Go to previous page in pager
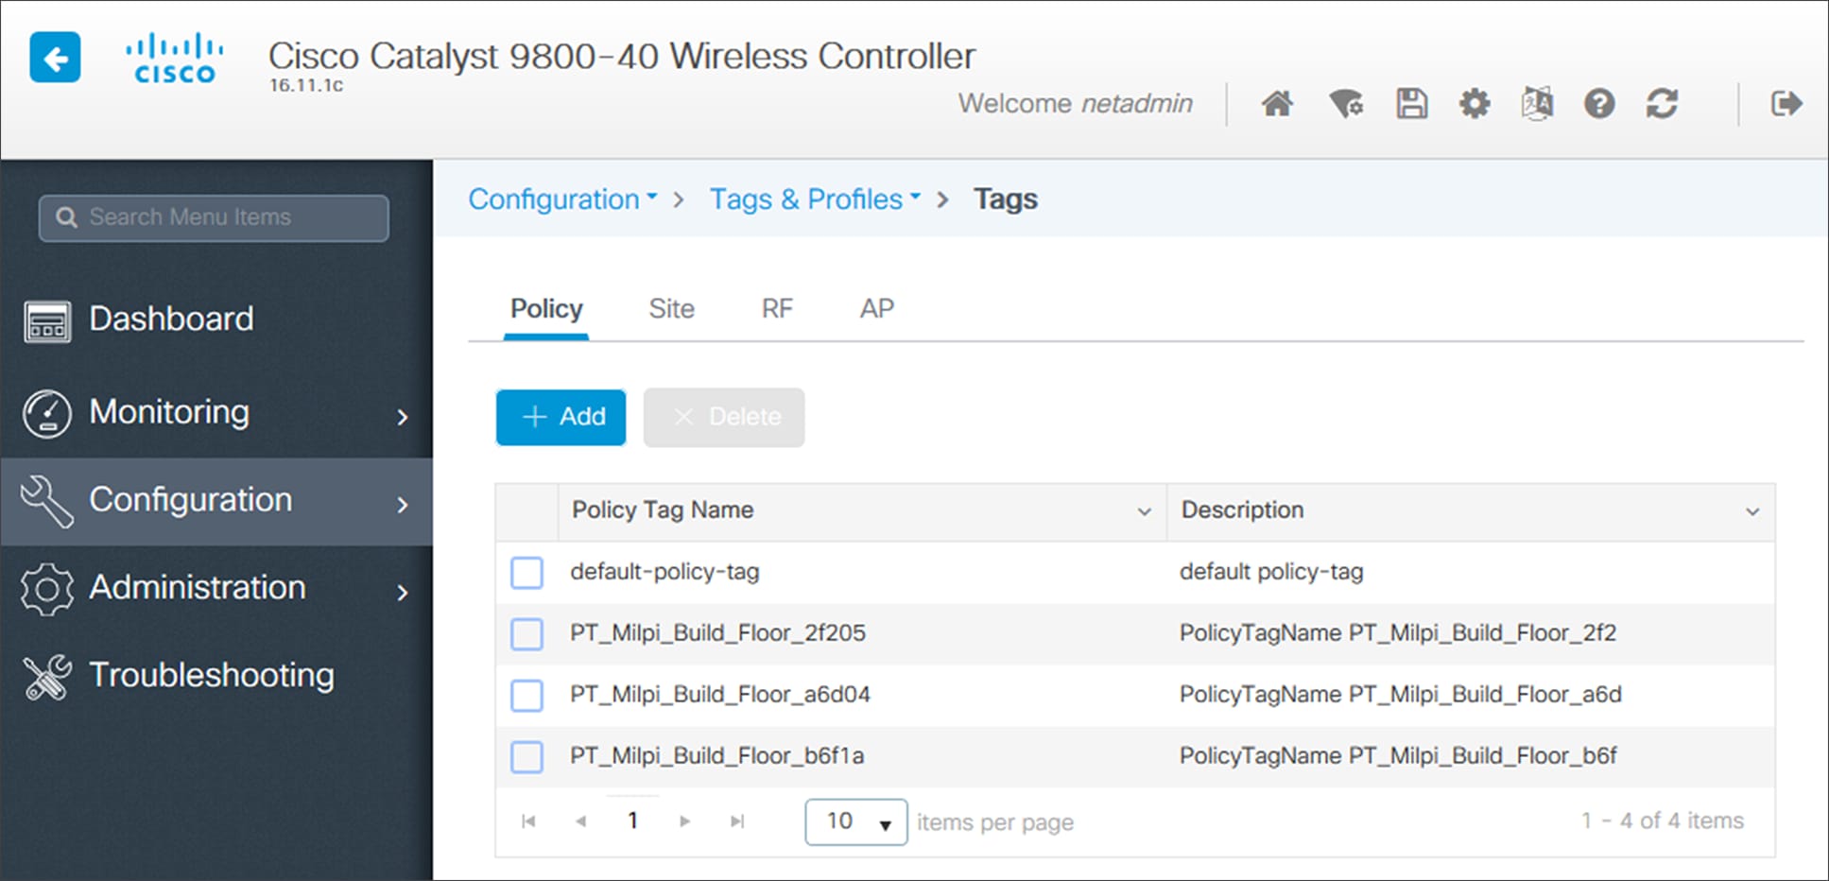The image size is (1829, 881). (580, 821)
